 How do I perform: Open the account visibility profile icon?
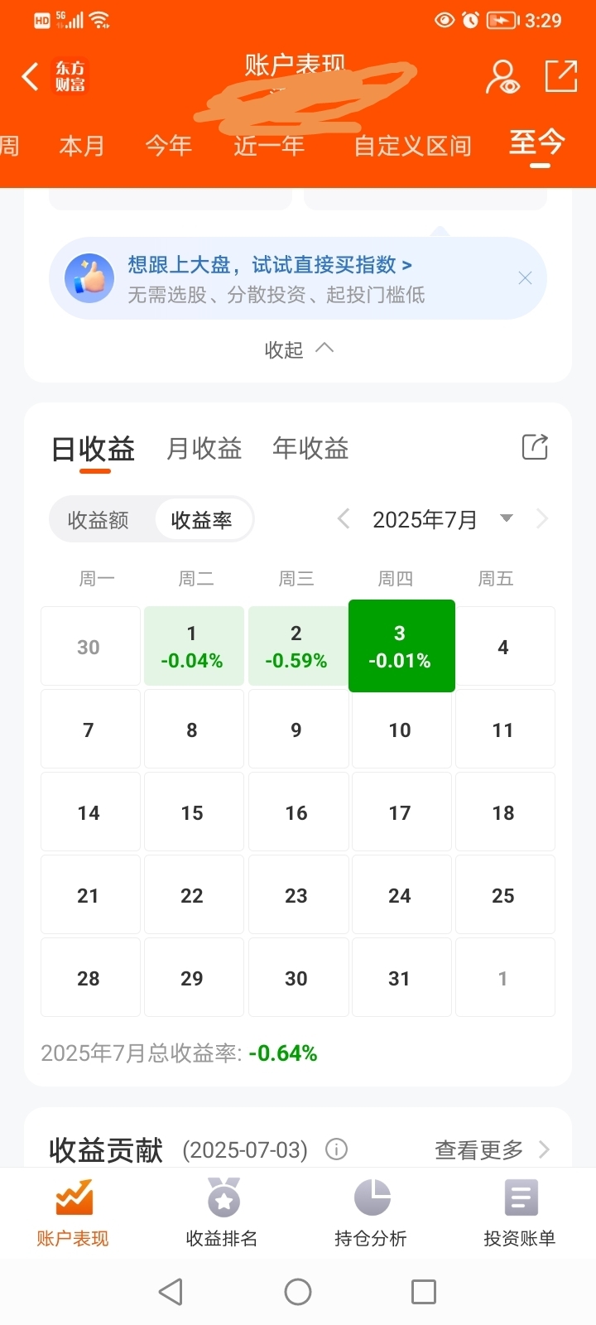502,76
